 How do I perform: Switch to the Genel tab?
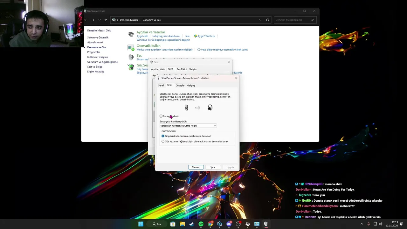pos(161,86)
